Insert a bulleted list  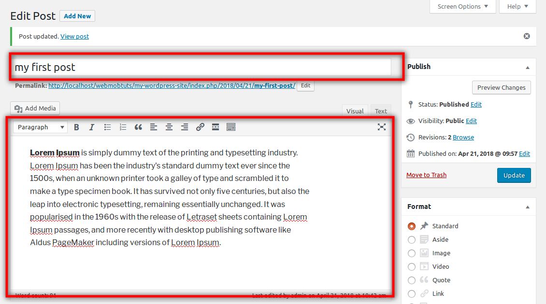(107, 127)
